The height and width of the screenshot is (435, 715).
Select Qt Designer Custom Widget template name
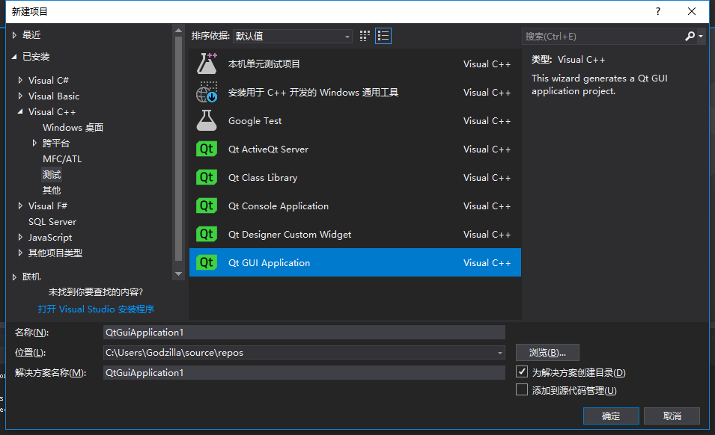(x=290, y=235)
